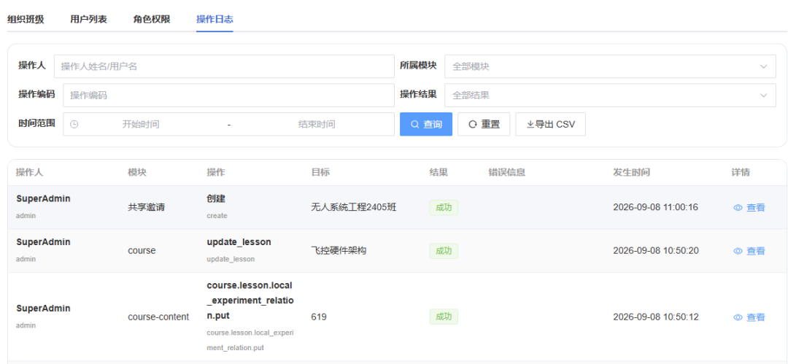Image resolution: width=788 pixels, height=364 pixels.
Task: Select the 操作日志 tab
Action: tap(215, 20)
